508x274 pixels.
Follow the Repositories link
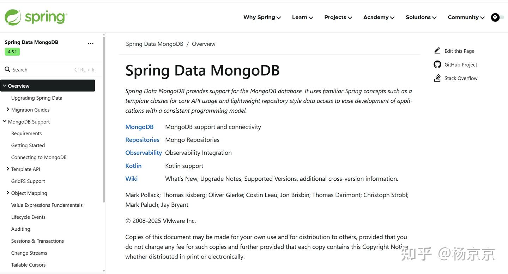[142, 139]
